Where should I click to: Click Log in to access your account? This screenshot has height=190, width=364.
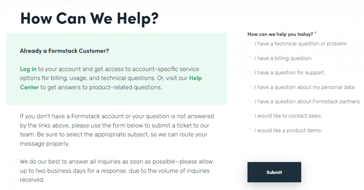[x=28, y=69]
